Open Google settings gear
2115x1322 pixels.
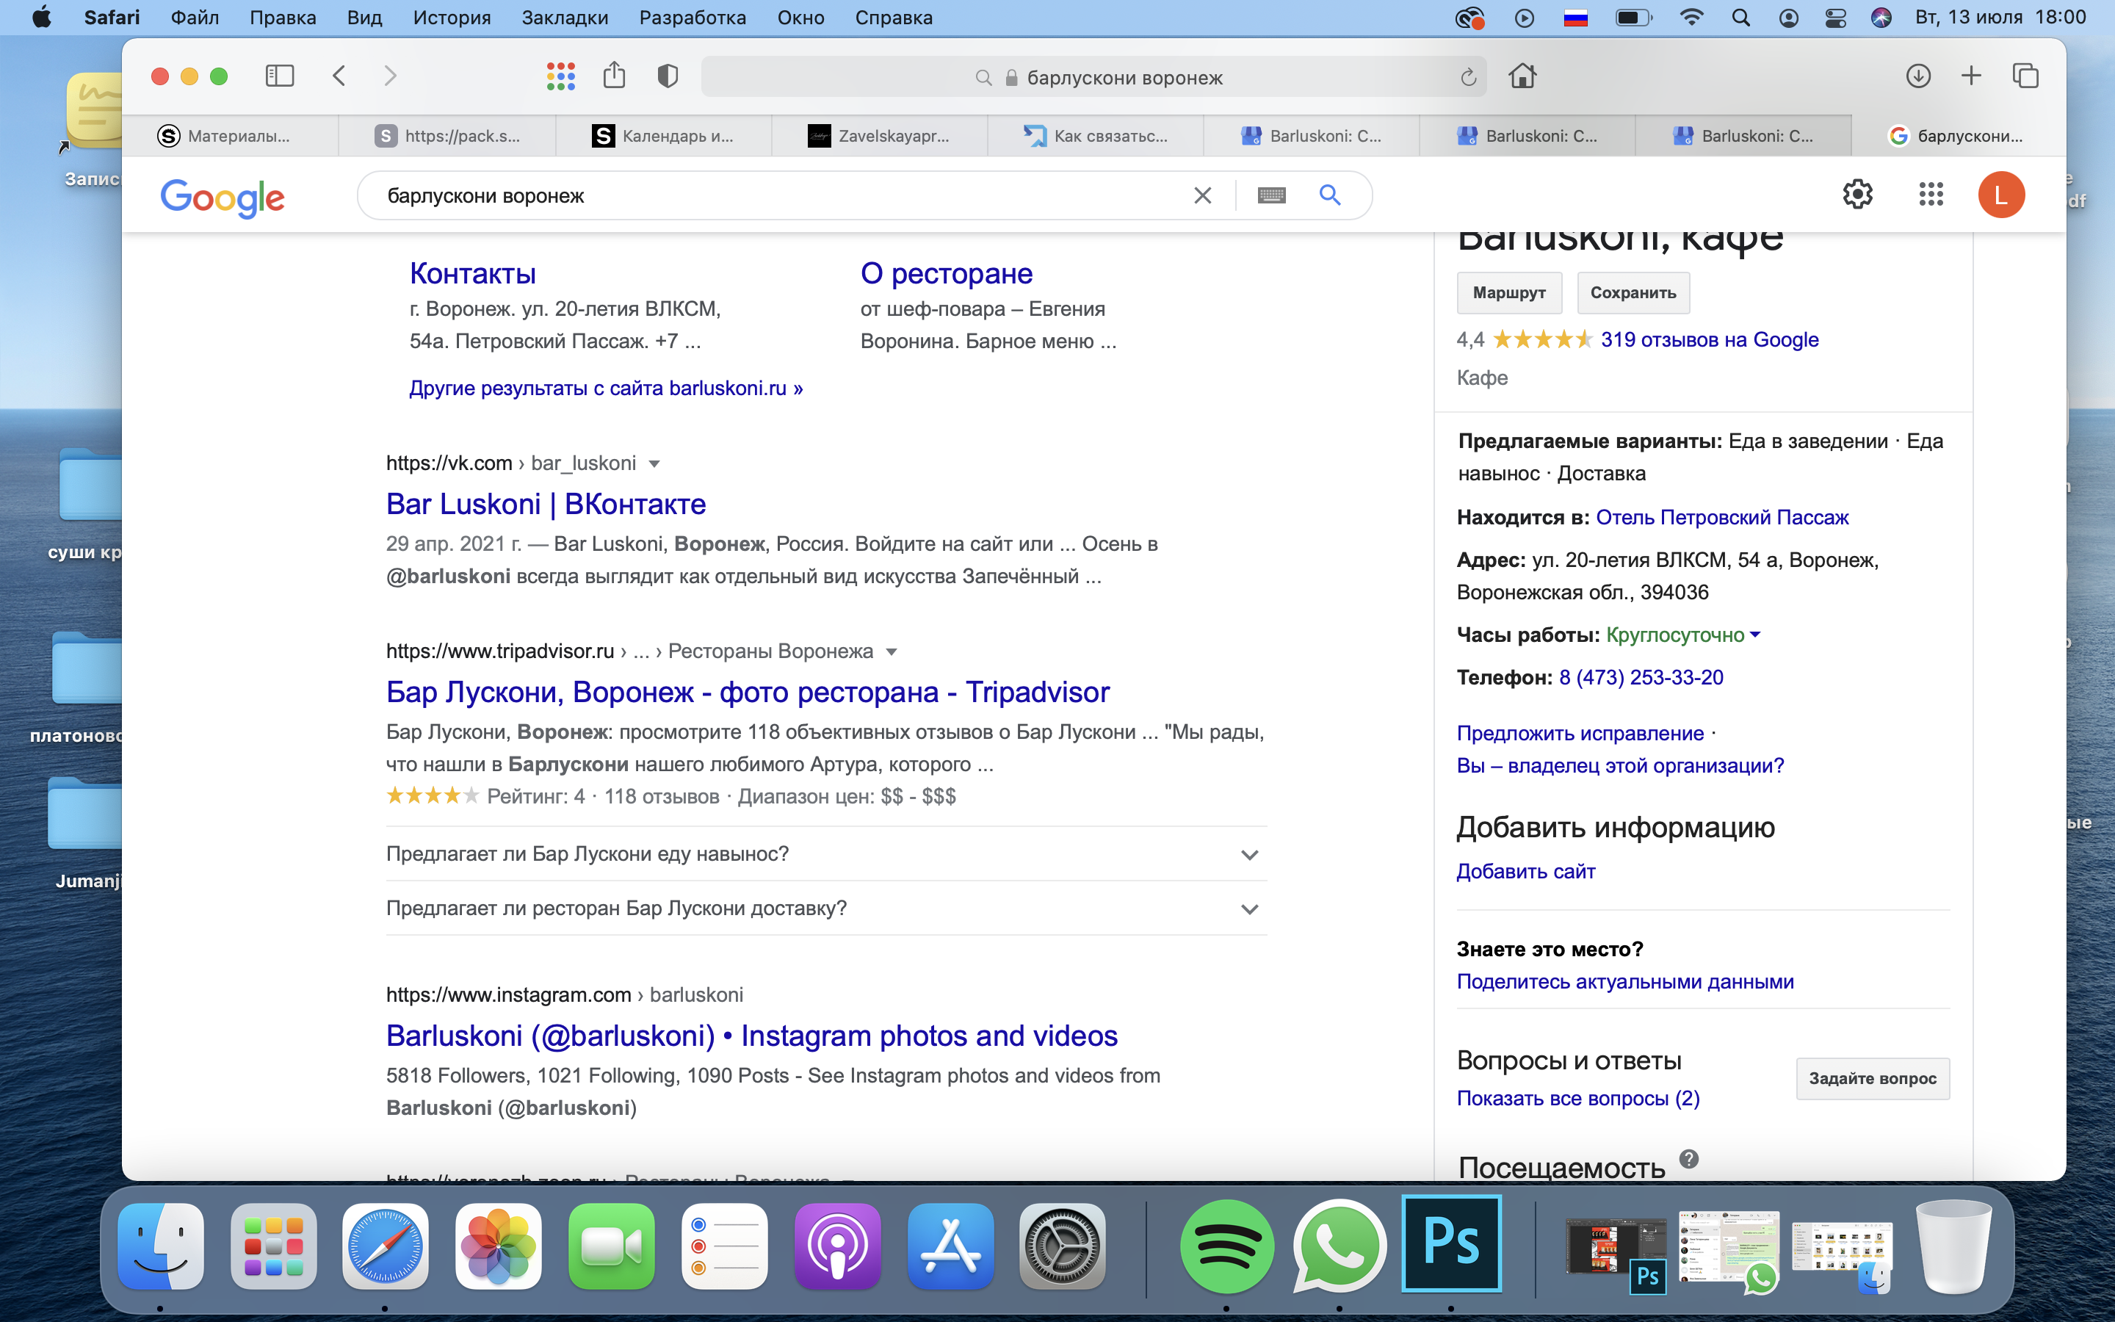(1857, 194)
